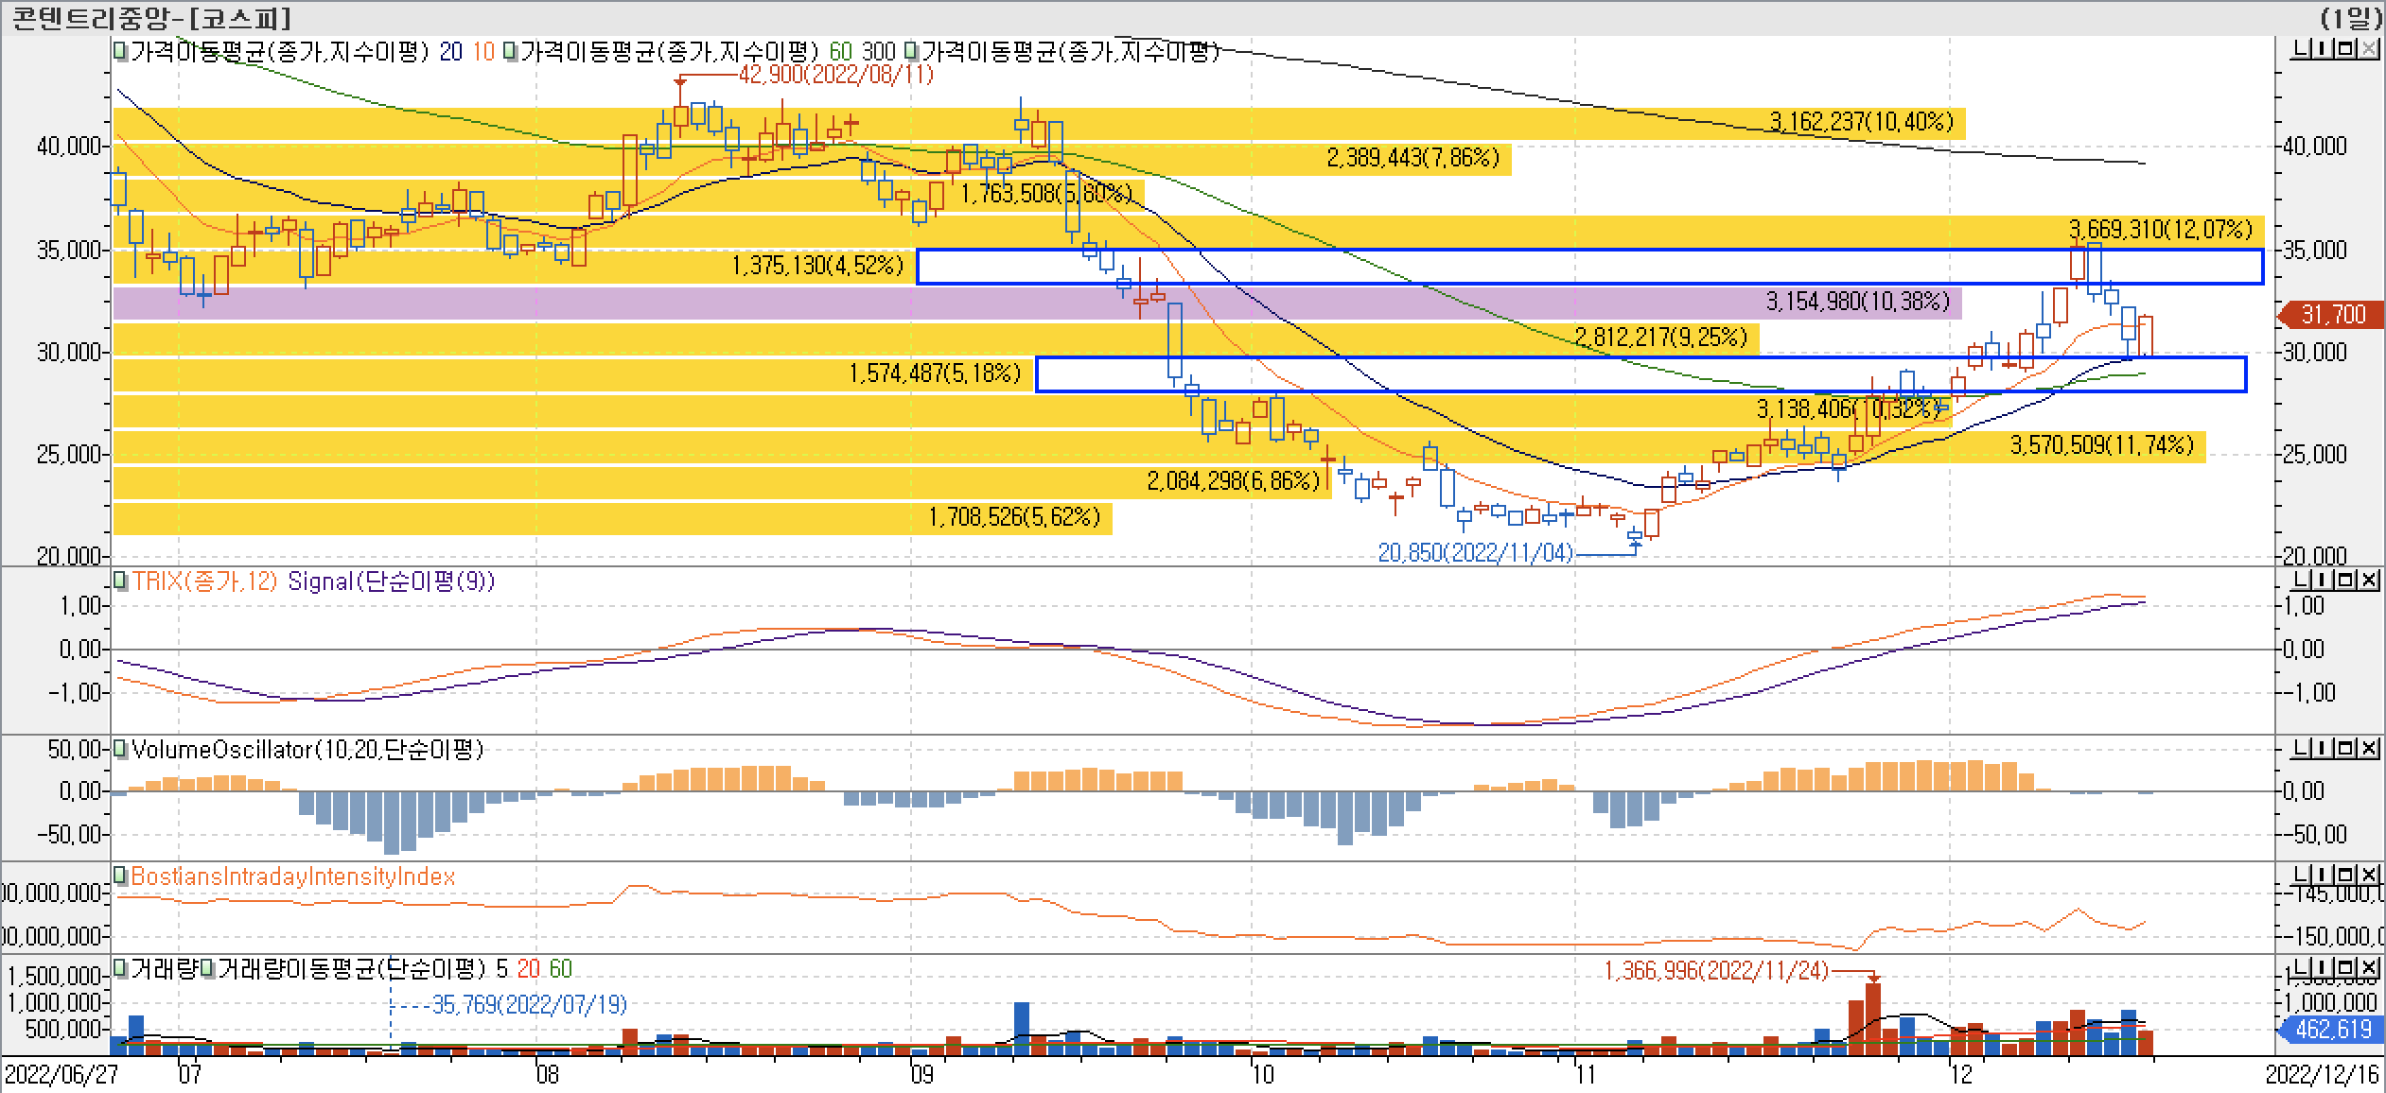Close the VolumeOscillator indicator panel with its X
Screen dimensions: 2386x1093
(2368, 749)
